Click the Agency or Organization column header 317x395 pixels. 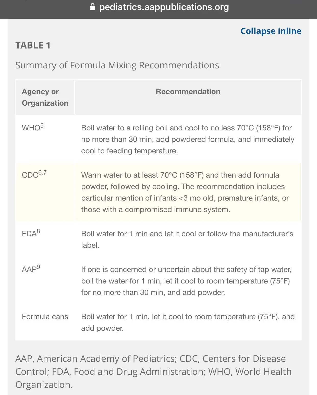[45, 97]
